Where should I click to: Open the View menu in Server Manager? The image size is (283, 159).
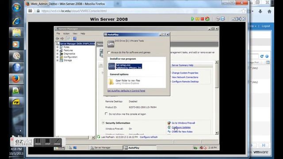(x=75, y=34)
